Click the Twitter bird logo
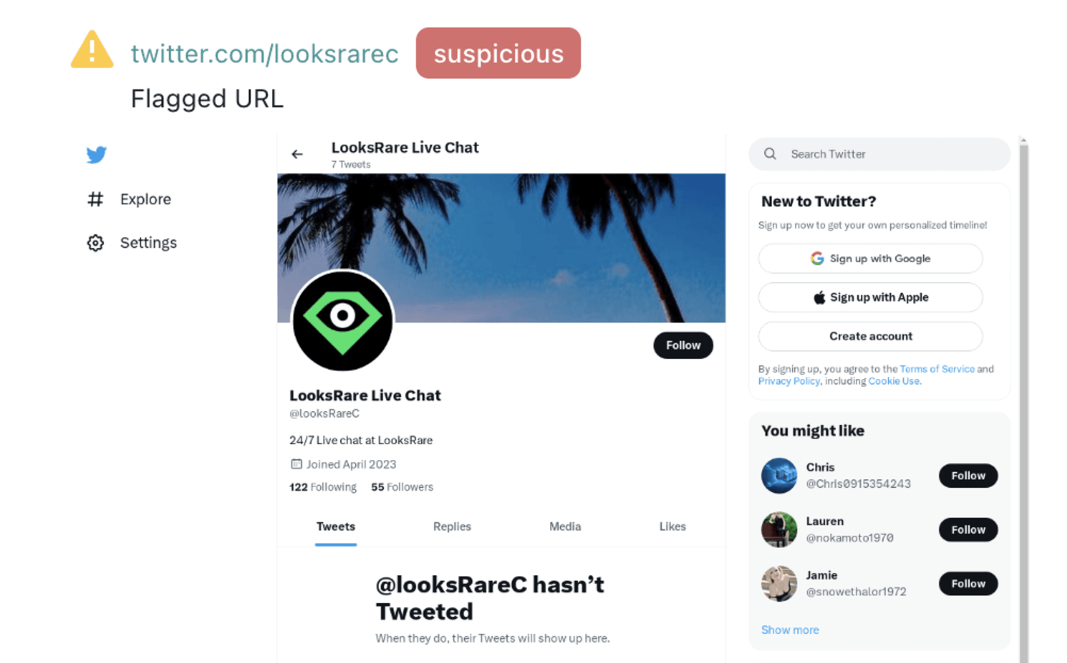The height and width of the screenshot is (663, 1067). tap(96, 155)
